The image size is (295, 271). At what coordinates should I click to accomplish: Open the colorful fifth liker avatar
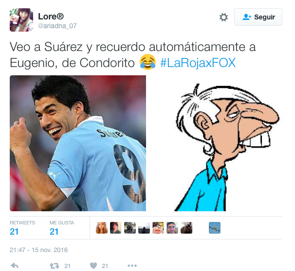[158, 228]
